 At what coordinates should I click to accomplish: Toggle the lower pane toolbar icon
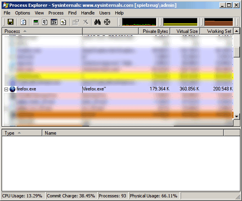click(x=54, y=22)
